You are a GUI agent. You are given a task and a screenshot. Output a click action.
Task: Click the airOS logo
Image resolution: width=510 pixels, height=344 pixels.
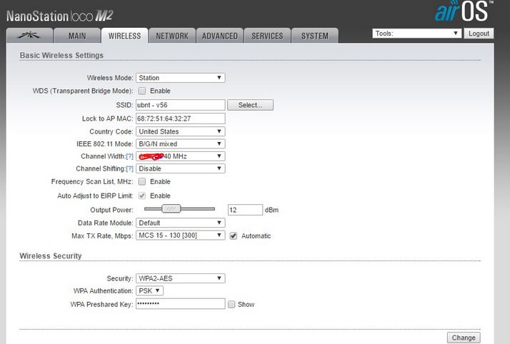463,11
